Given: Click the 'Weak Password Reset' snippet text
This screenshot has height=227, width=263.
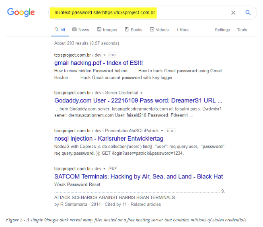Looking at the screenshot, I should click(77, 184).
